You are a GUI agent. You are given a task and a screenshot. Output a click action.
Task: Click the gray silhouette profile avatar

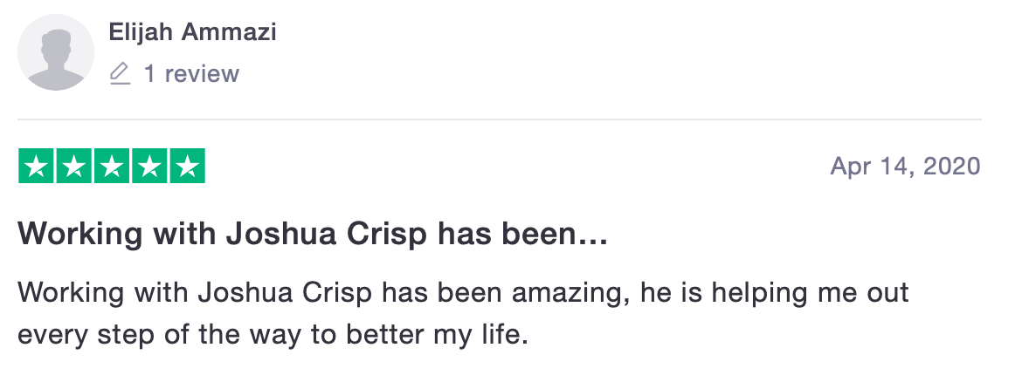coord(56,52)
